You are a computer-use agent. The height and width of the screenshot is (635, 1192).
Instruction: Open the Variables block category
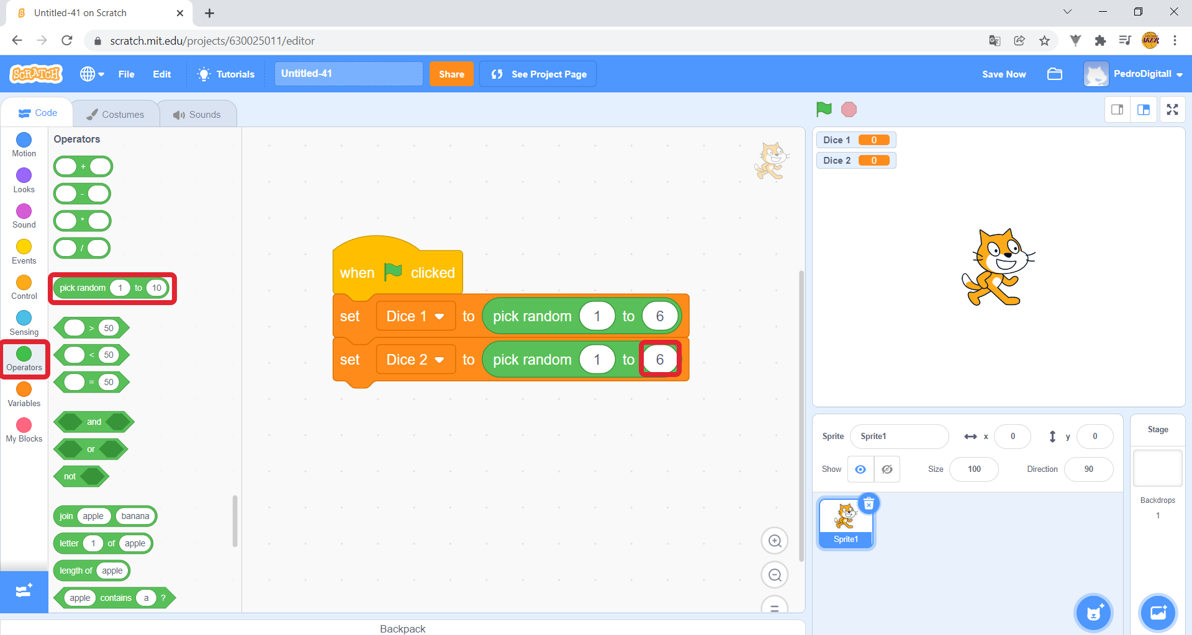[24, 395]
